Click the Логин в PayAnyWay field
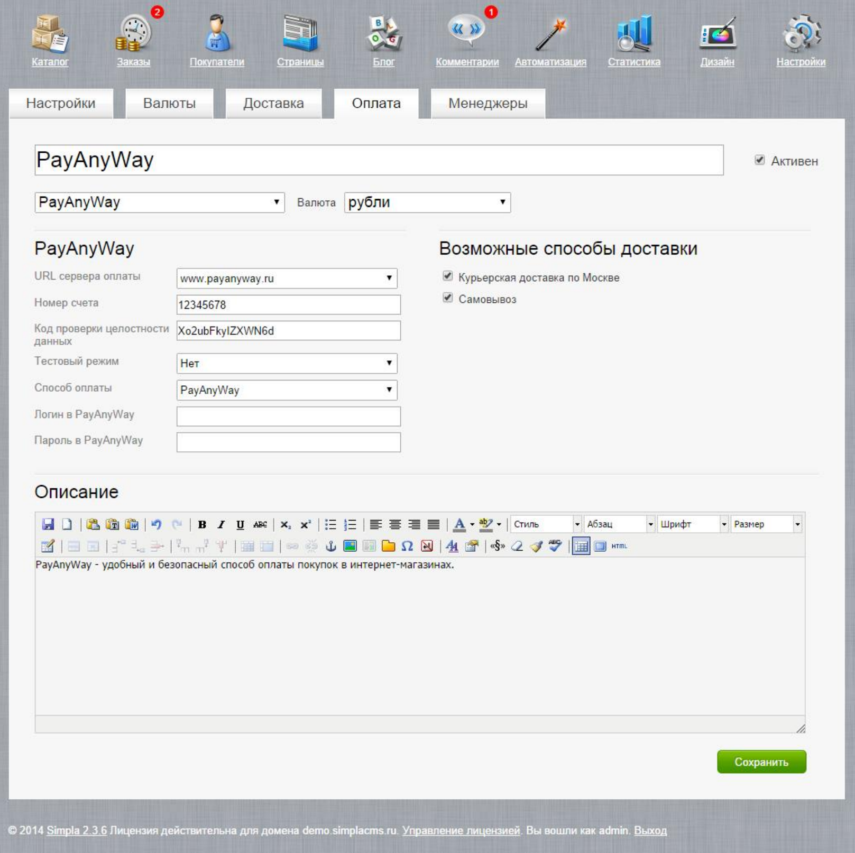This screenshot has height=853, width=855. tap(289, 416)
